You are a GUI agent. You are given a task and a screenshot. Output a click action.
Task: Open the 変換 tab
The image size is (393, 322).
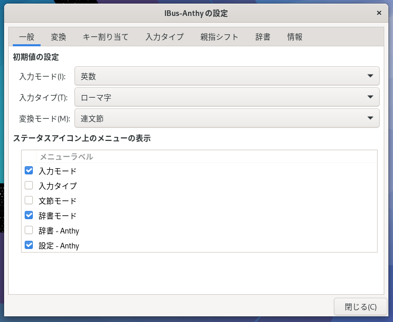[x=59, y=37]
